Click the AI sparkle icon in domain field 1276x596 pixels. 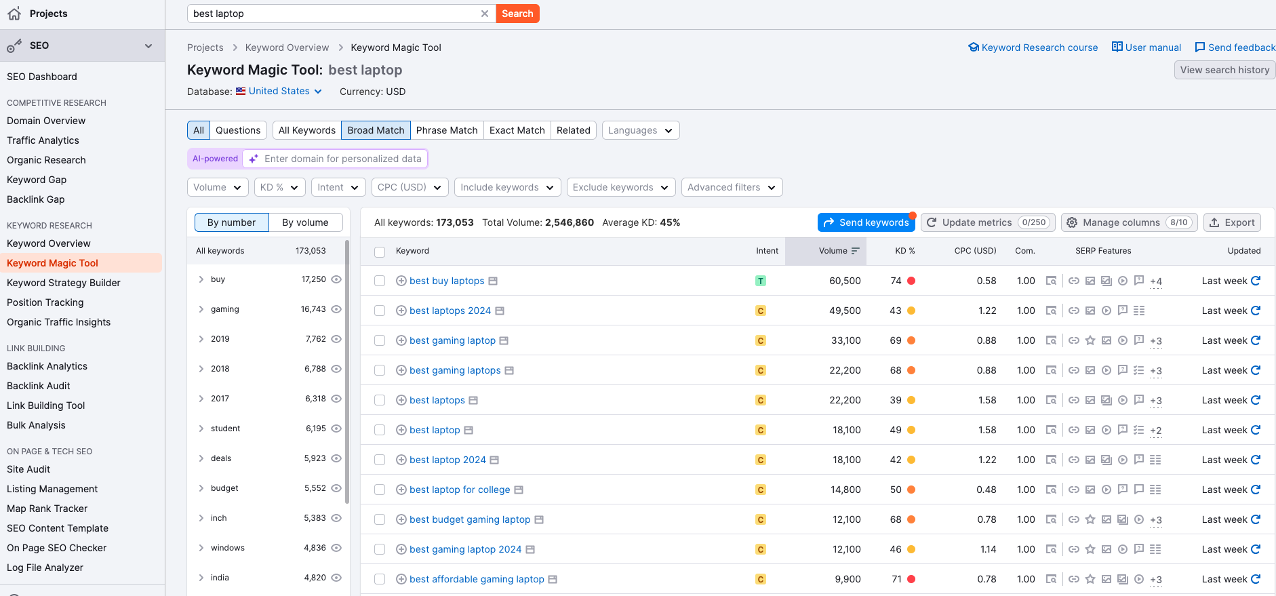click(254, 159)
